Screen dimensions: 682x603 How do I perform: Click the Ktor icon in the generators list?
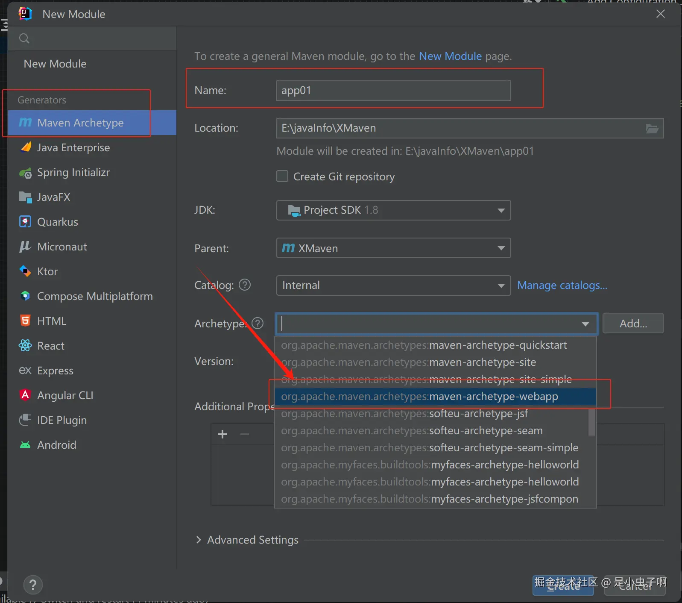pyautogui.click(x=25, y=271)
